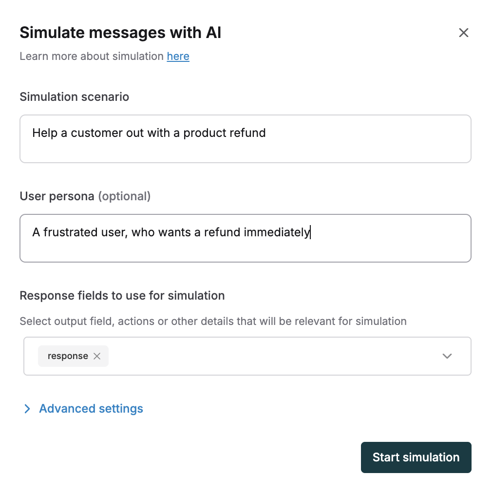
Task: Click 'Response fields to use for simulation' heading
Action: point(122,296)
